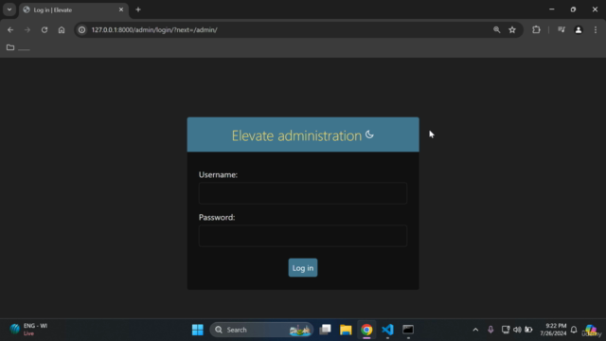The image size is (606, 341).
Task: Open the Windows Start menu
Action: [x=198, y=330]
